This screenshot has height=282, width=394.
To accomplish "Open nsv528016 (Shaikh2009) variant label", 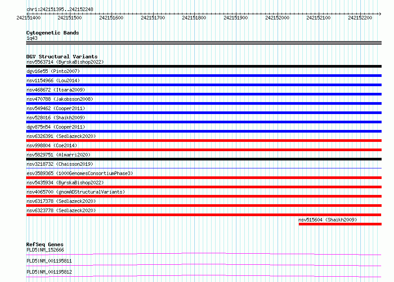I will click(56, 118).
